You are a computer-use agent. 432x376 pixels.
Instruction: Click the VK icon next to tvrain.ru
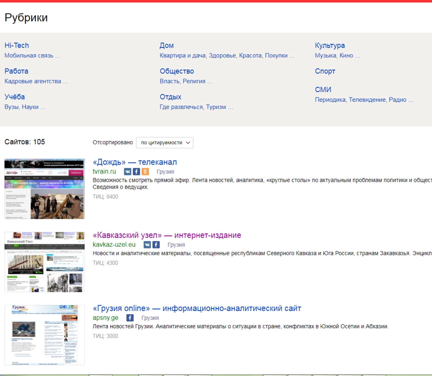127,172
